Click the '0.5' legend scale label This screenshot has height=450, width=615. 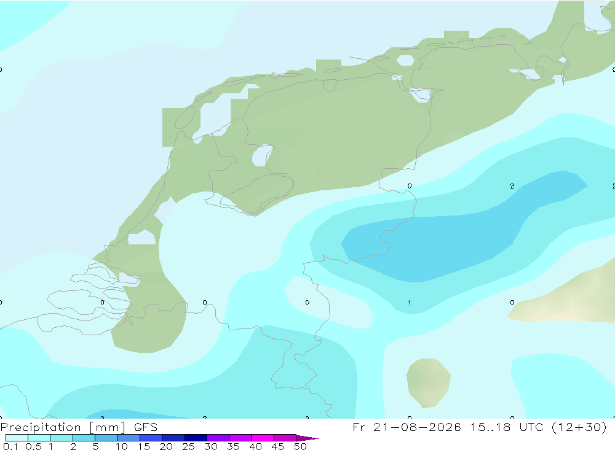(x=33, y=446)
